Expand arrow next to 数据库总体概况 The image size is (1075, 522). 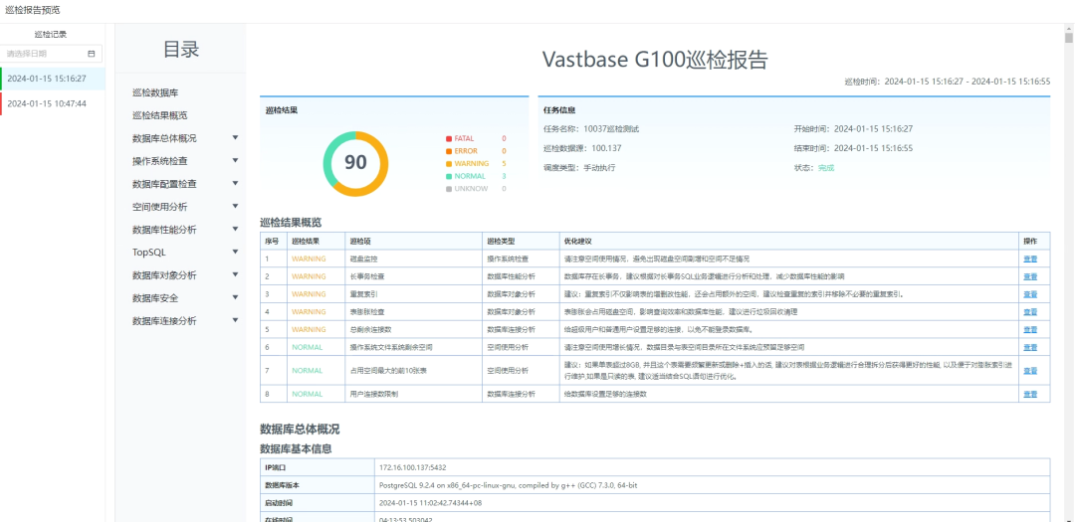click(235, 137)
